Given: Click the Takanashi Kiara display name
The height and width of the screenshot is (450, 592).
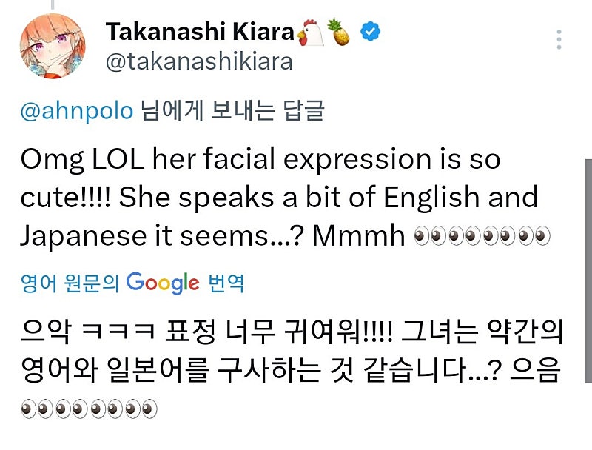Looking at the screenshot, I should click(200, 32).
